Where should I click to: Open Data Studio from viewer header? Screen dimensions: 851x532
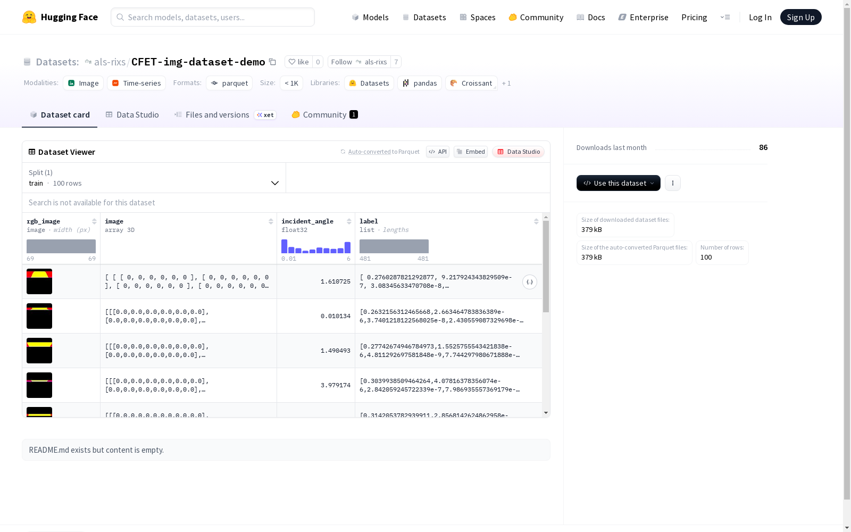(x=519, y=152)
